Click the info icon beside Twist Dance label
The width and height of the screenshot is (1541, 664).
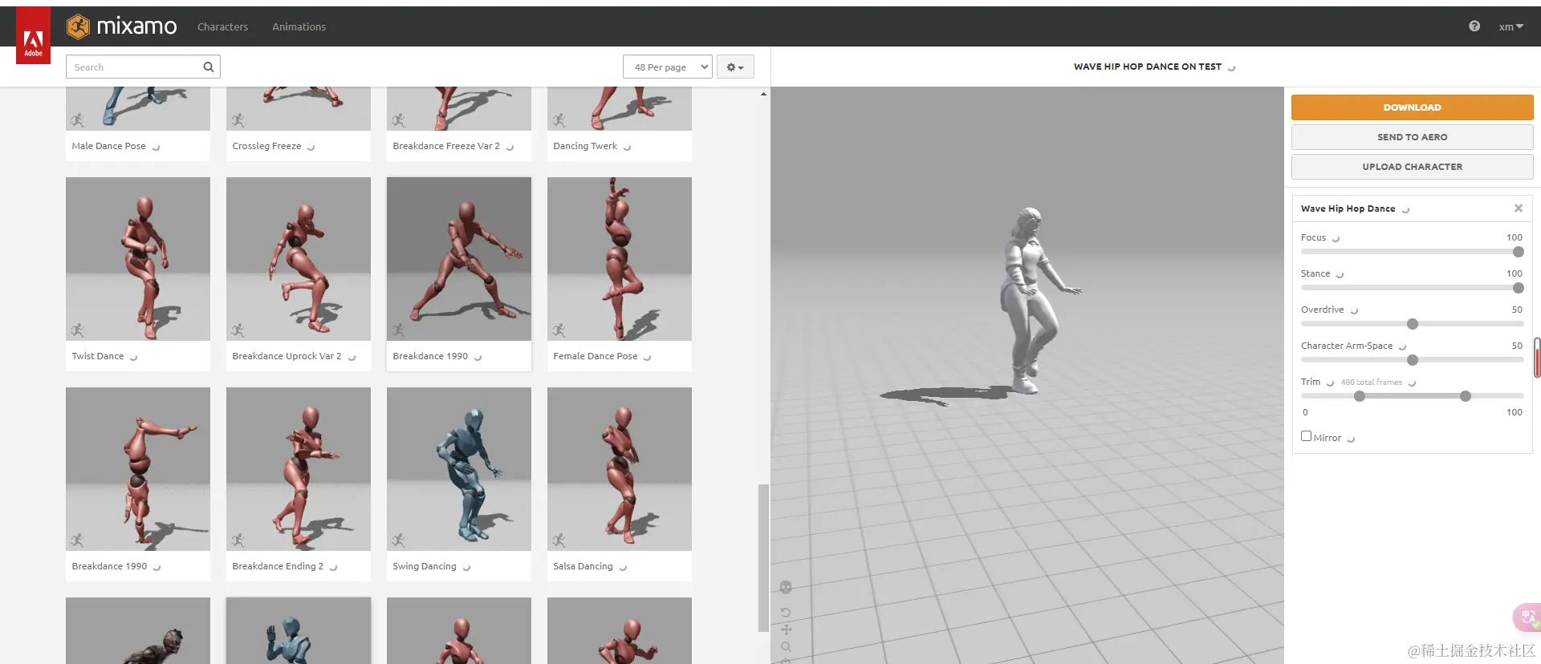pos(133,358)
